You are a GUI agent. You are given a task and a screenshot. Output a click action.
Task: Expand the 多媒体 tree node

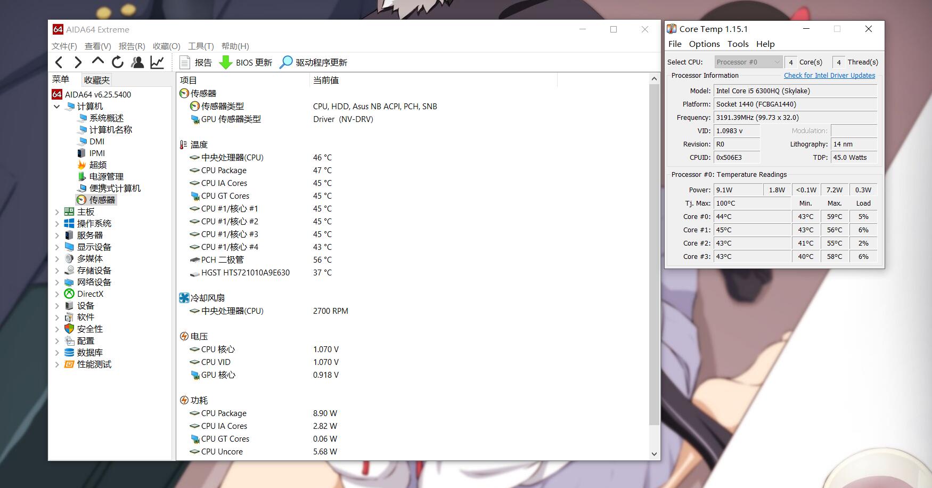coord(57,259)
